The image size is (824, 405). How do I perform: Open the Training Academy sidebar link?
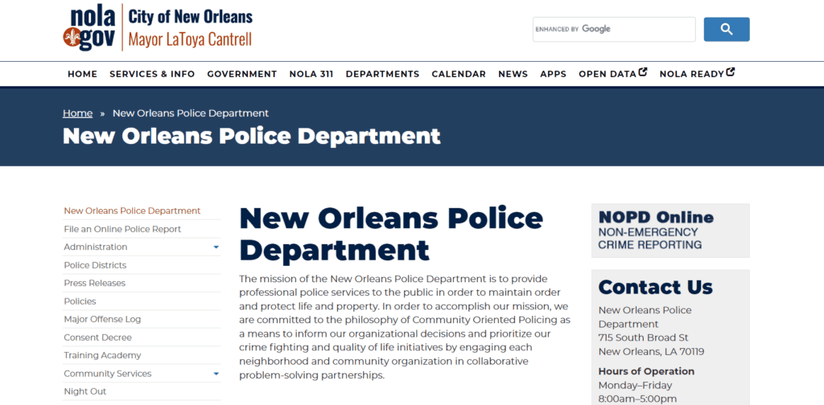pos(102,356)
